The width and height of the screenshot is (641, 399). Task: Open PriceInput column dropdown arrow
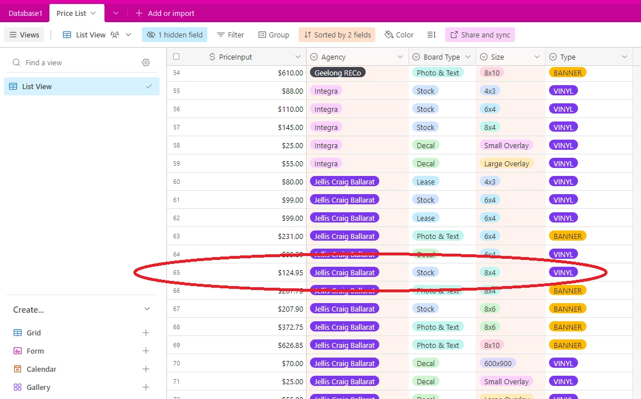[x=298, y=57]
